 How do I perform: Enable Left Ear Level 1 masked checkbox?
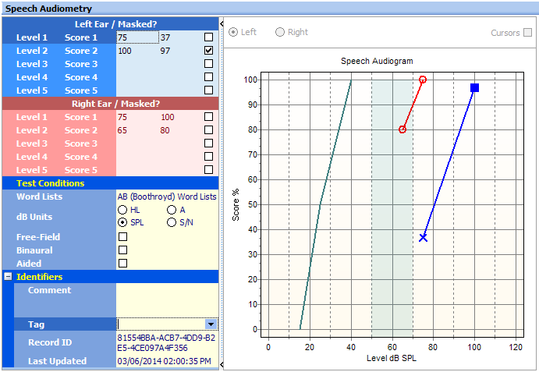point(208,37)
